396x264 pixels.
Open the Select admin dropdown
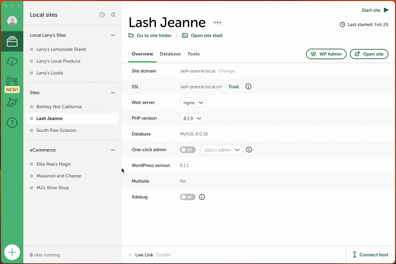point(222,150)
